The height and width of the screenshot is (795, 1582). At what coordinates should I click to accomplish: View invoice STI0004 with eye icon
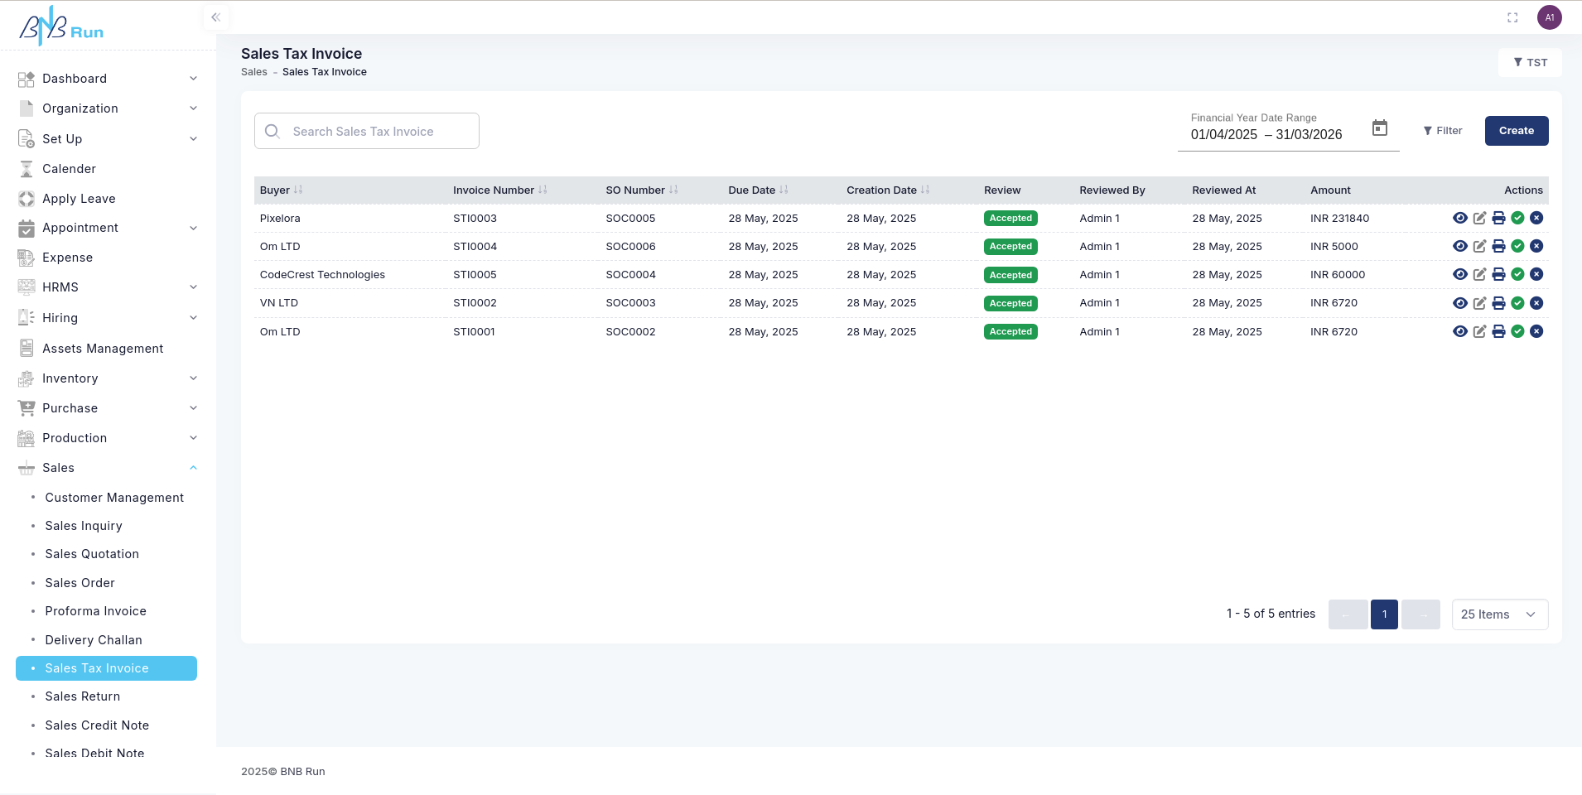[1460, 246]
